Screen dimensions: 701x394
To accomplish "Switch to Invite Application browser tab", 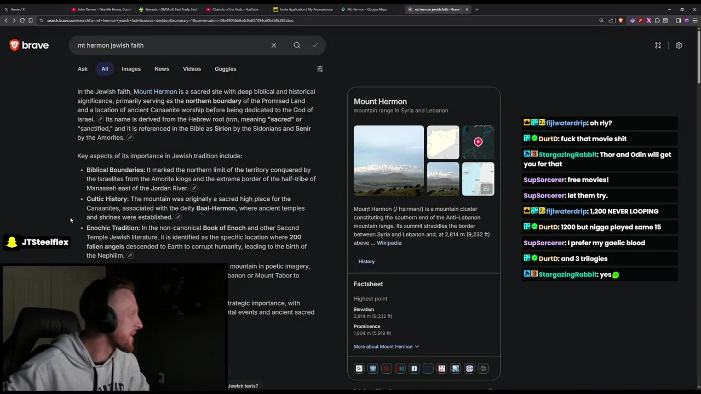I will pyautogui.click(x=303, y=9).
